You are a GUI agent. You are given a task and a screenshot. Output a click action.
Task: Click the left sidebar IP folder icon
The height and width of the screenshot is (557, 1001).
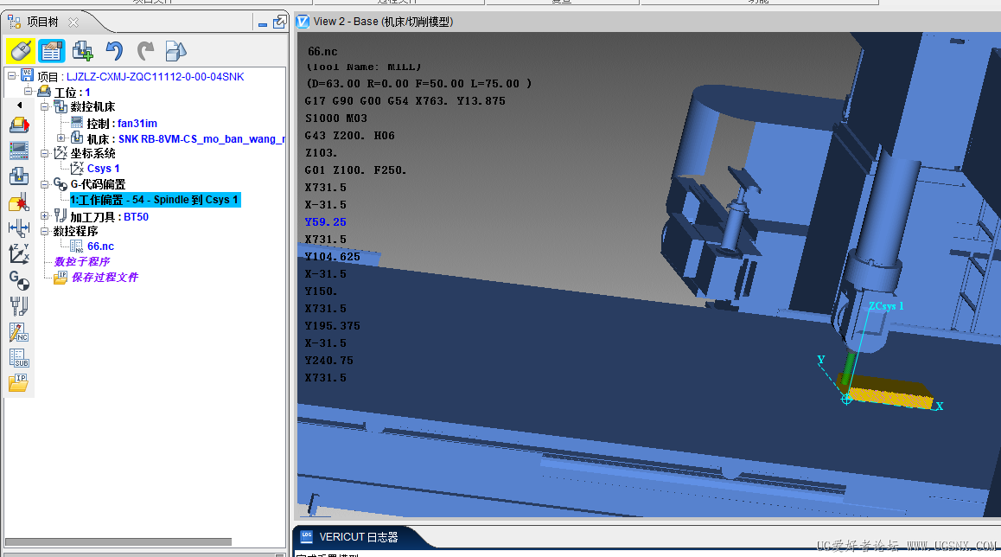19,383
